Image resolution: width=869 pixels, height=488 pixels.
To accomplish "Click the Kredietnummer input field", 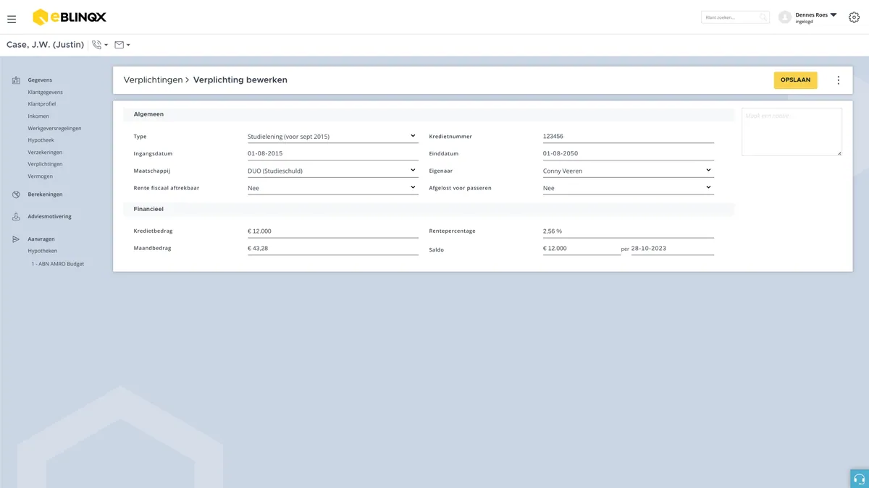I will (629, 136).
